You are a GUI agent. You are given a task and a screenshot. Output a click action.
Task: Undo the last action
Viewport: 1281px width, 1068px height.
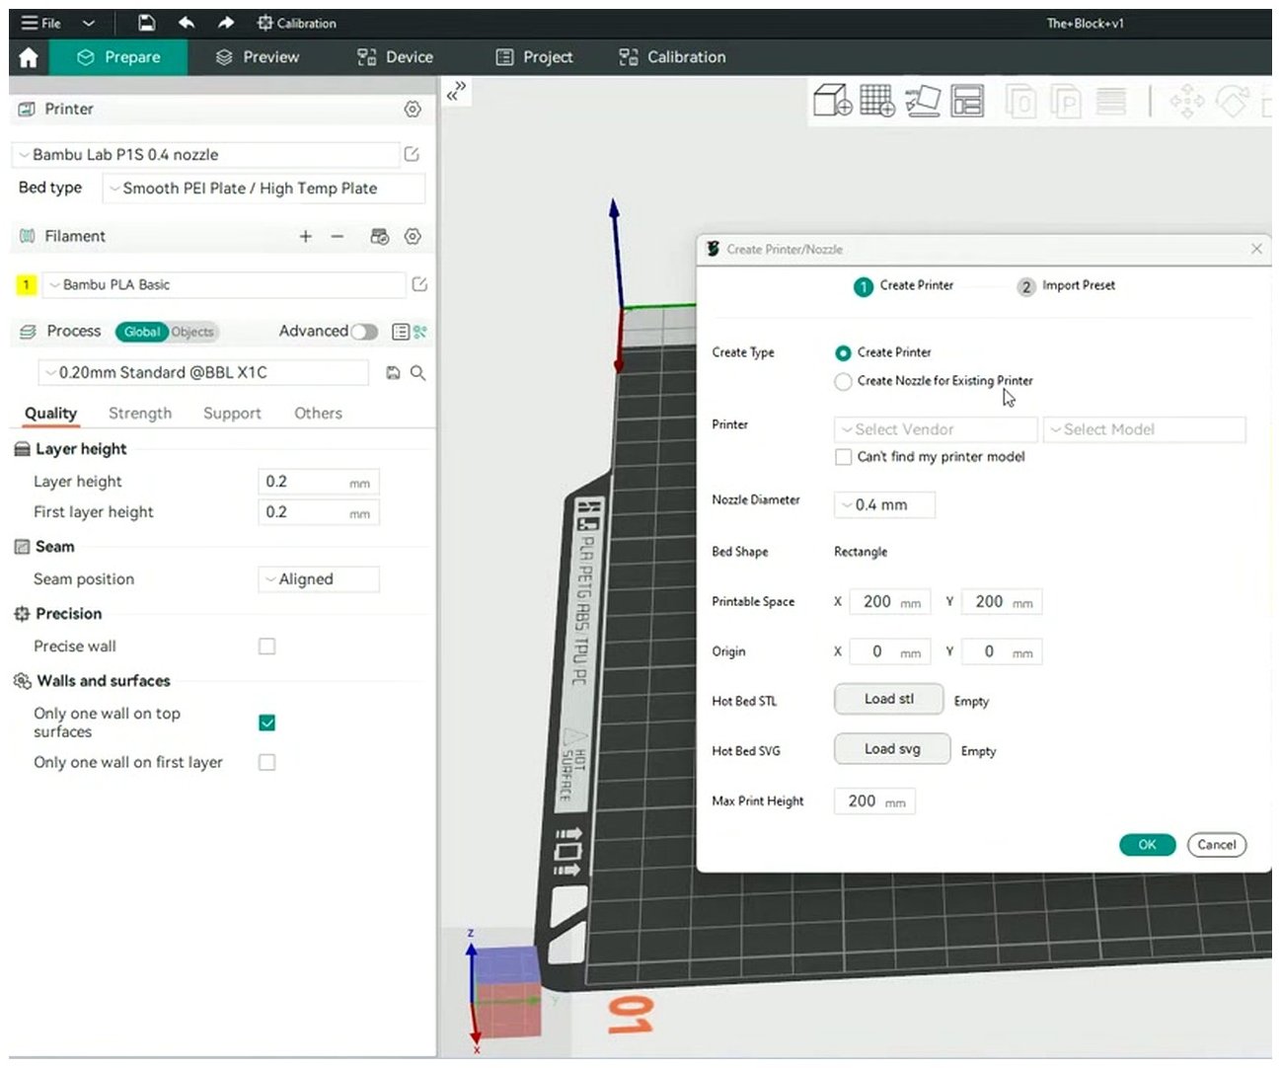coord(187,23)
